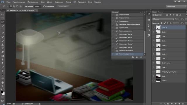187x105 pixels.
Task: Select the Dodge tool
Action: (x=3, y=63)
